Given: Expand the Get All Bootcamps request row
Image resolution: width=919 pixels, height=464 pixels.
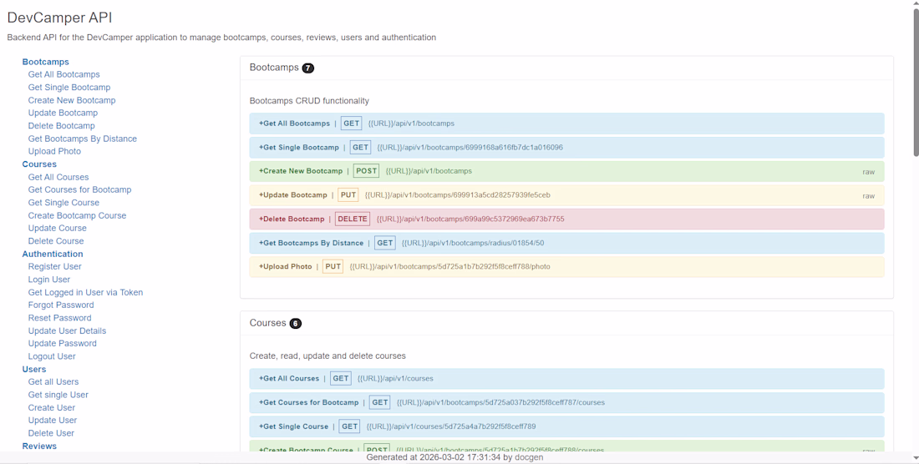Looking at the screenshot, I should click(295, 124).
